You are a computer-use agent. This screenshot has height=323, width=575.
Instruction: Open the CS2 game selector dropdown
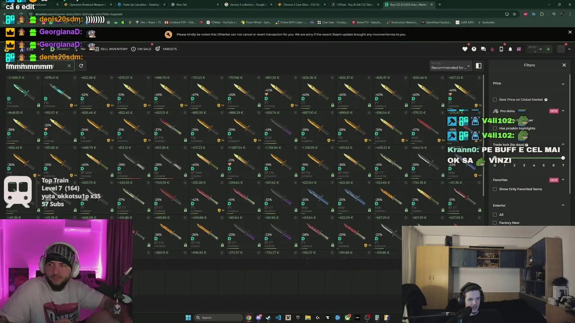coord(34,49)
